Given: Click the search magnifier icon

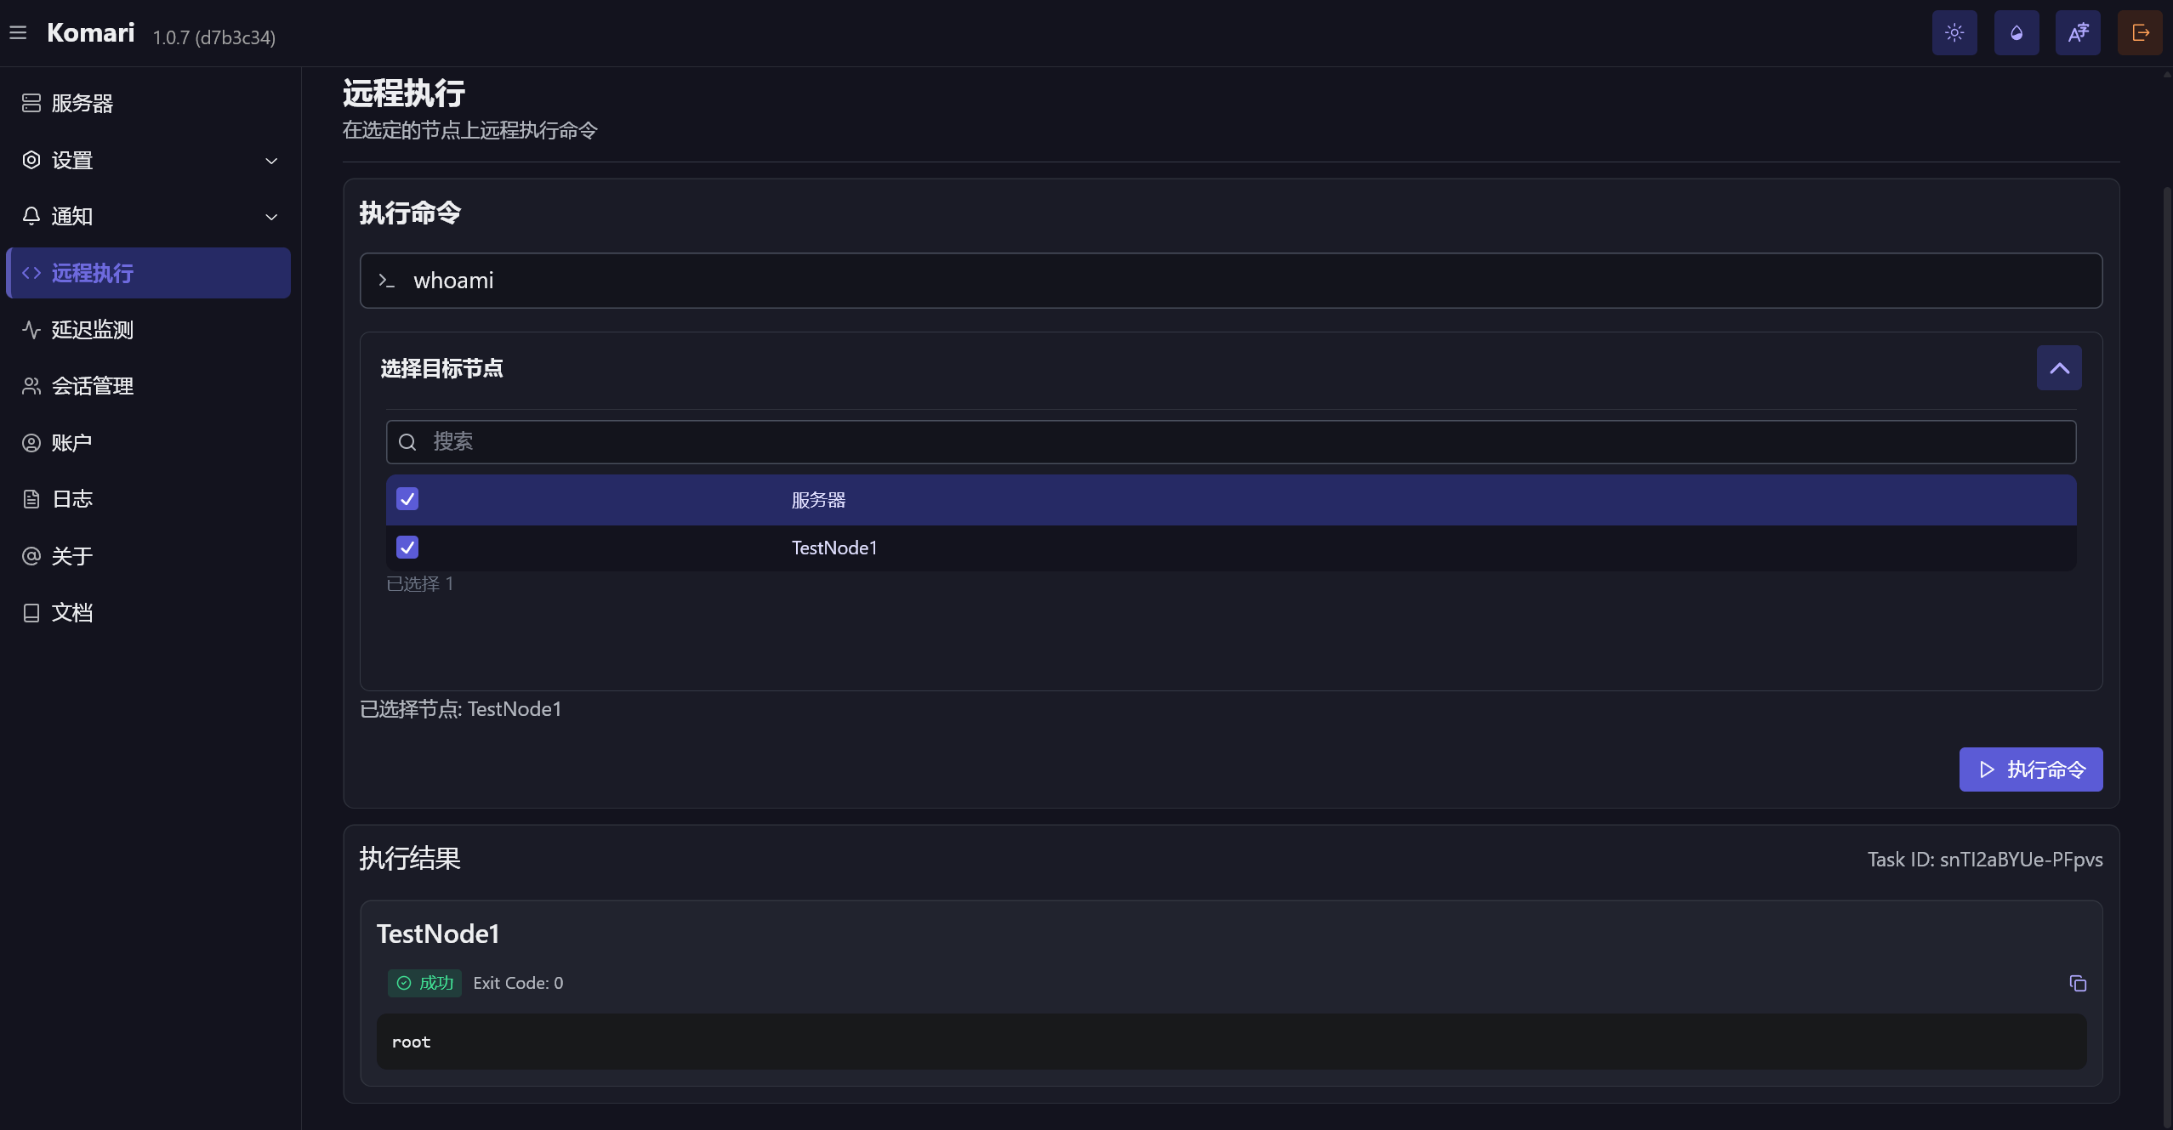Looking at the screenshot, I should pyautogui.click(x=407, y=442).
